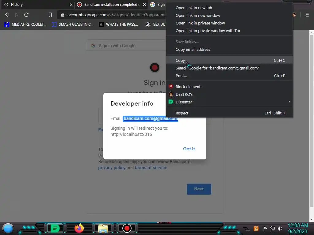Click the uBlock Origin icon in menu
The image size is (314, 235).
pyautogui.click(x=170, y=86)
